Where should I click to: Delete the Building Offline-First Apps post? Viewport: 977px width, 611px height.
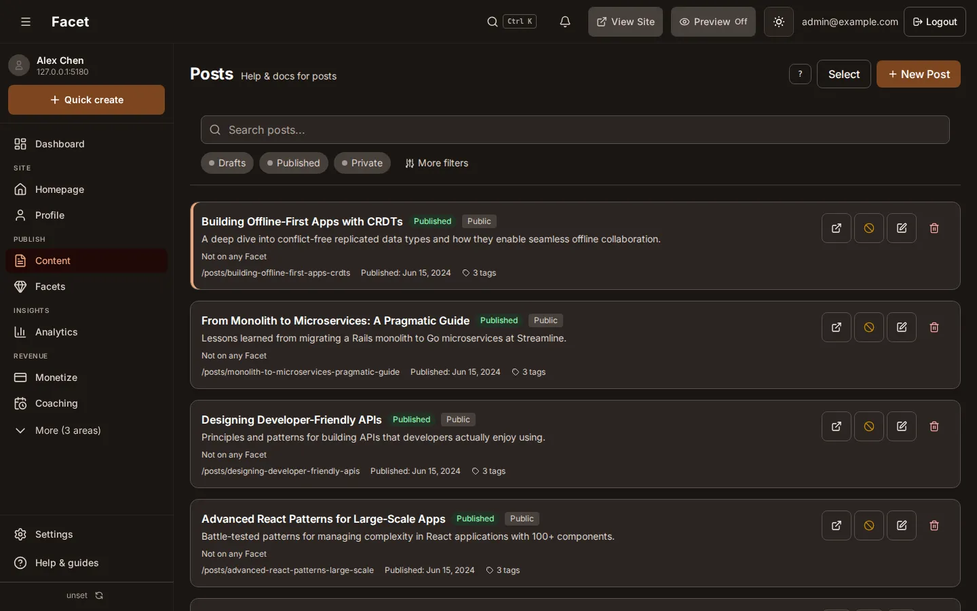934,228
